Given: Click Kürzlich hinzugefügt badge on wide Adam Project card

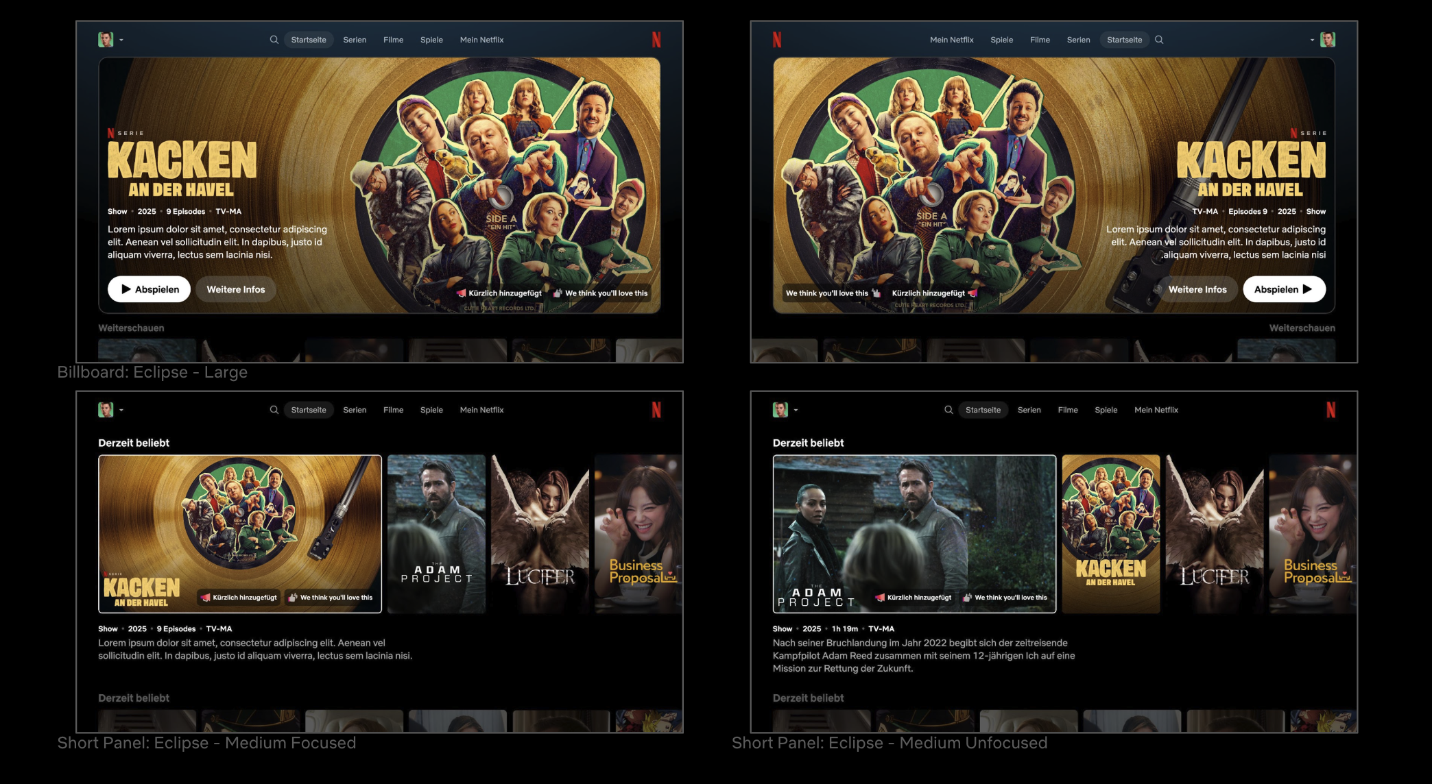Looking at the screenshot, I should 914,598.
